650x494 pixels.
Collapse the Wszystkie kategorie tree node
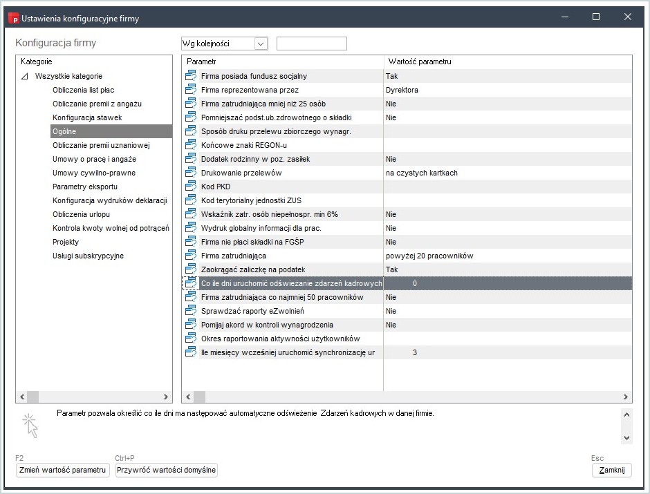25,76
